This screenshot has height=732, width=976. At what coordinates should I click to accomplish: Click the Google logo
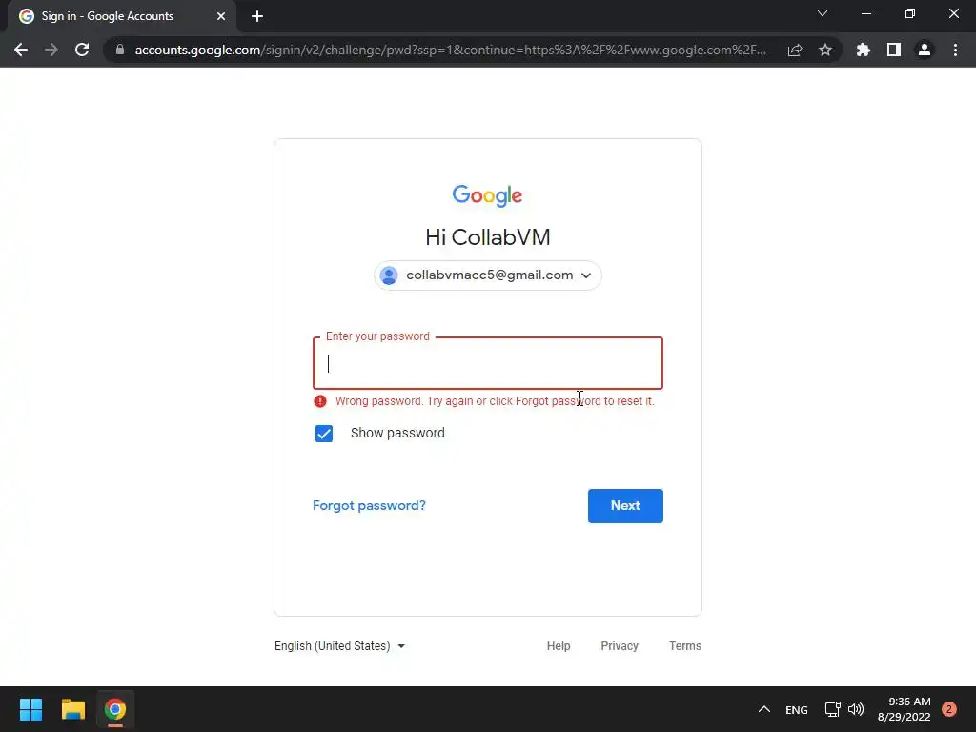[487, 195]
